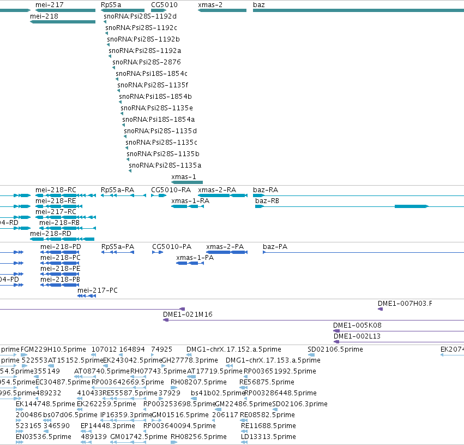Click snoRNA:Psi28S-1135a label
The image size is (464, 445).
pyautogui.click(x=165, y=165)
